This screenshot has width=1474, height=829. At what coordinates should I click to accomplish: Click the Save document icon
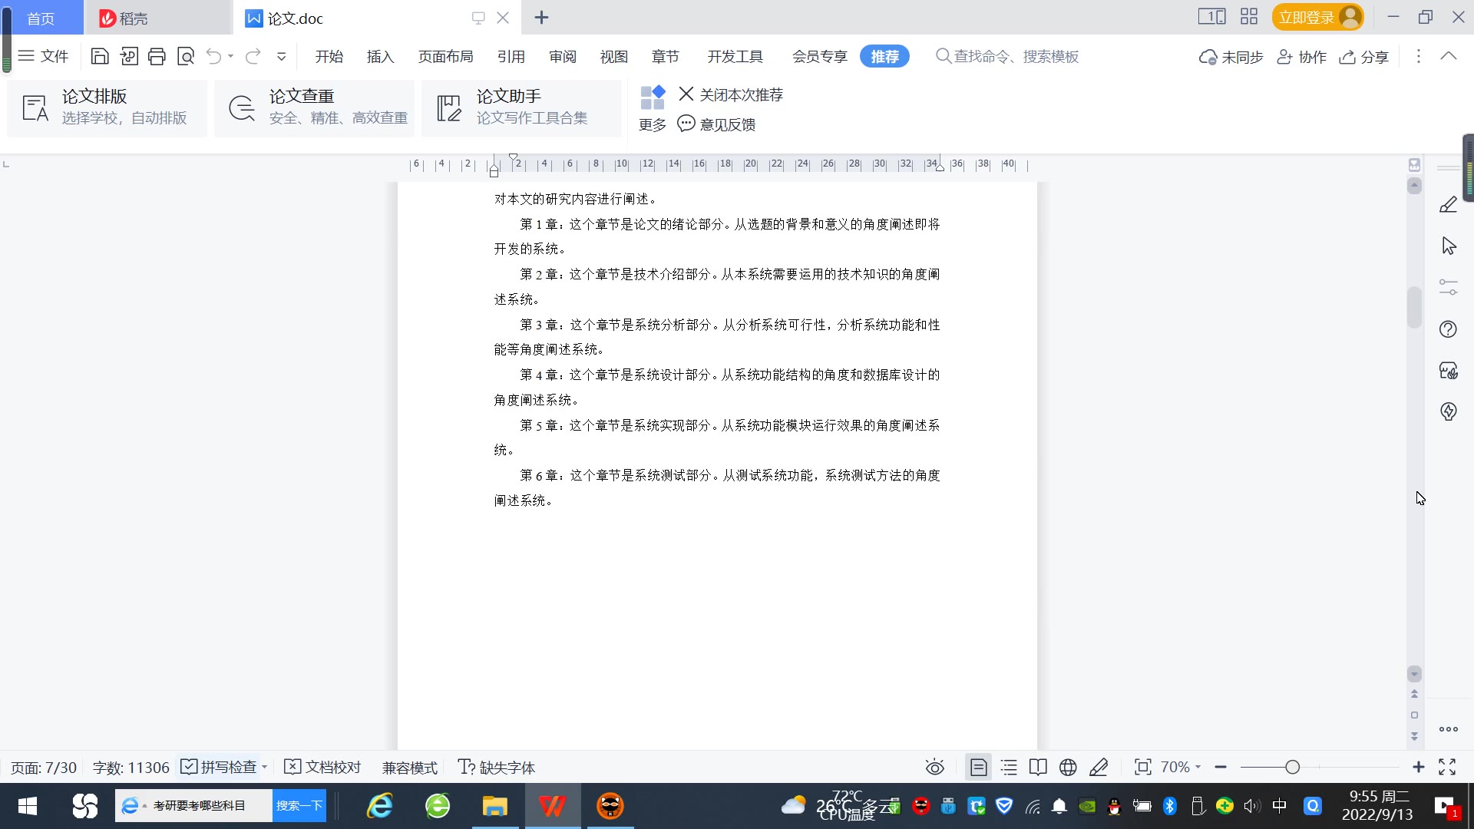pos(100,56)
